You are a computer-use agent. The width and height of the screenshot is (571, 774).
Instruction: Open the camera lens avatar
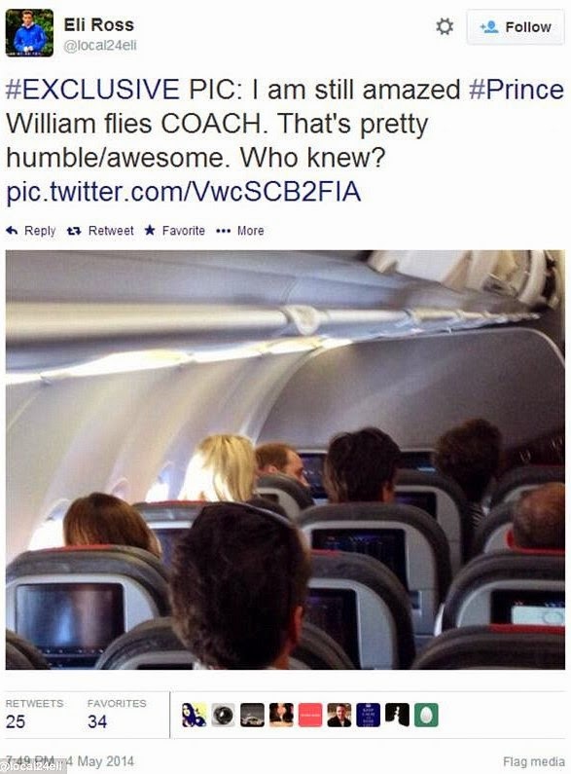pos(224,715)
